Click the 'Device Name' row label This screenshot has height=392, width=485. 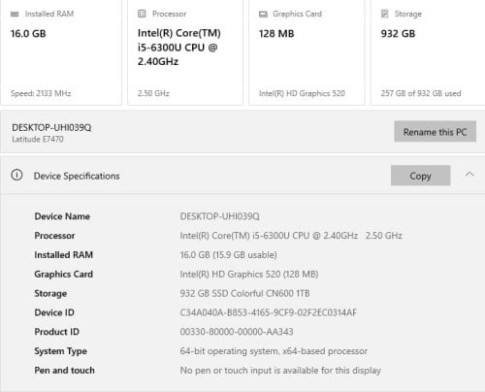tap(62, 216)
